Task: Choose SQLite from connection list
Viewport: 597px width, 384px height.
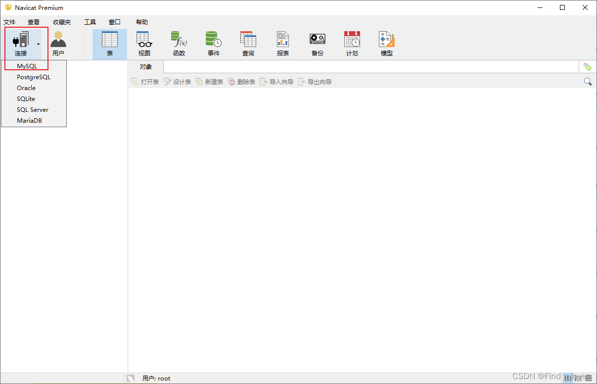Action: click(x=34, y=98)
